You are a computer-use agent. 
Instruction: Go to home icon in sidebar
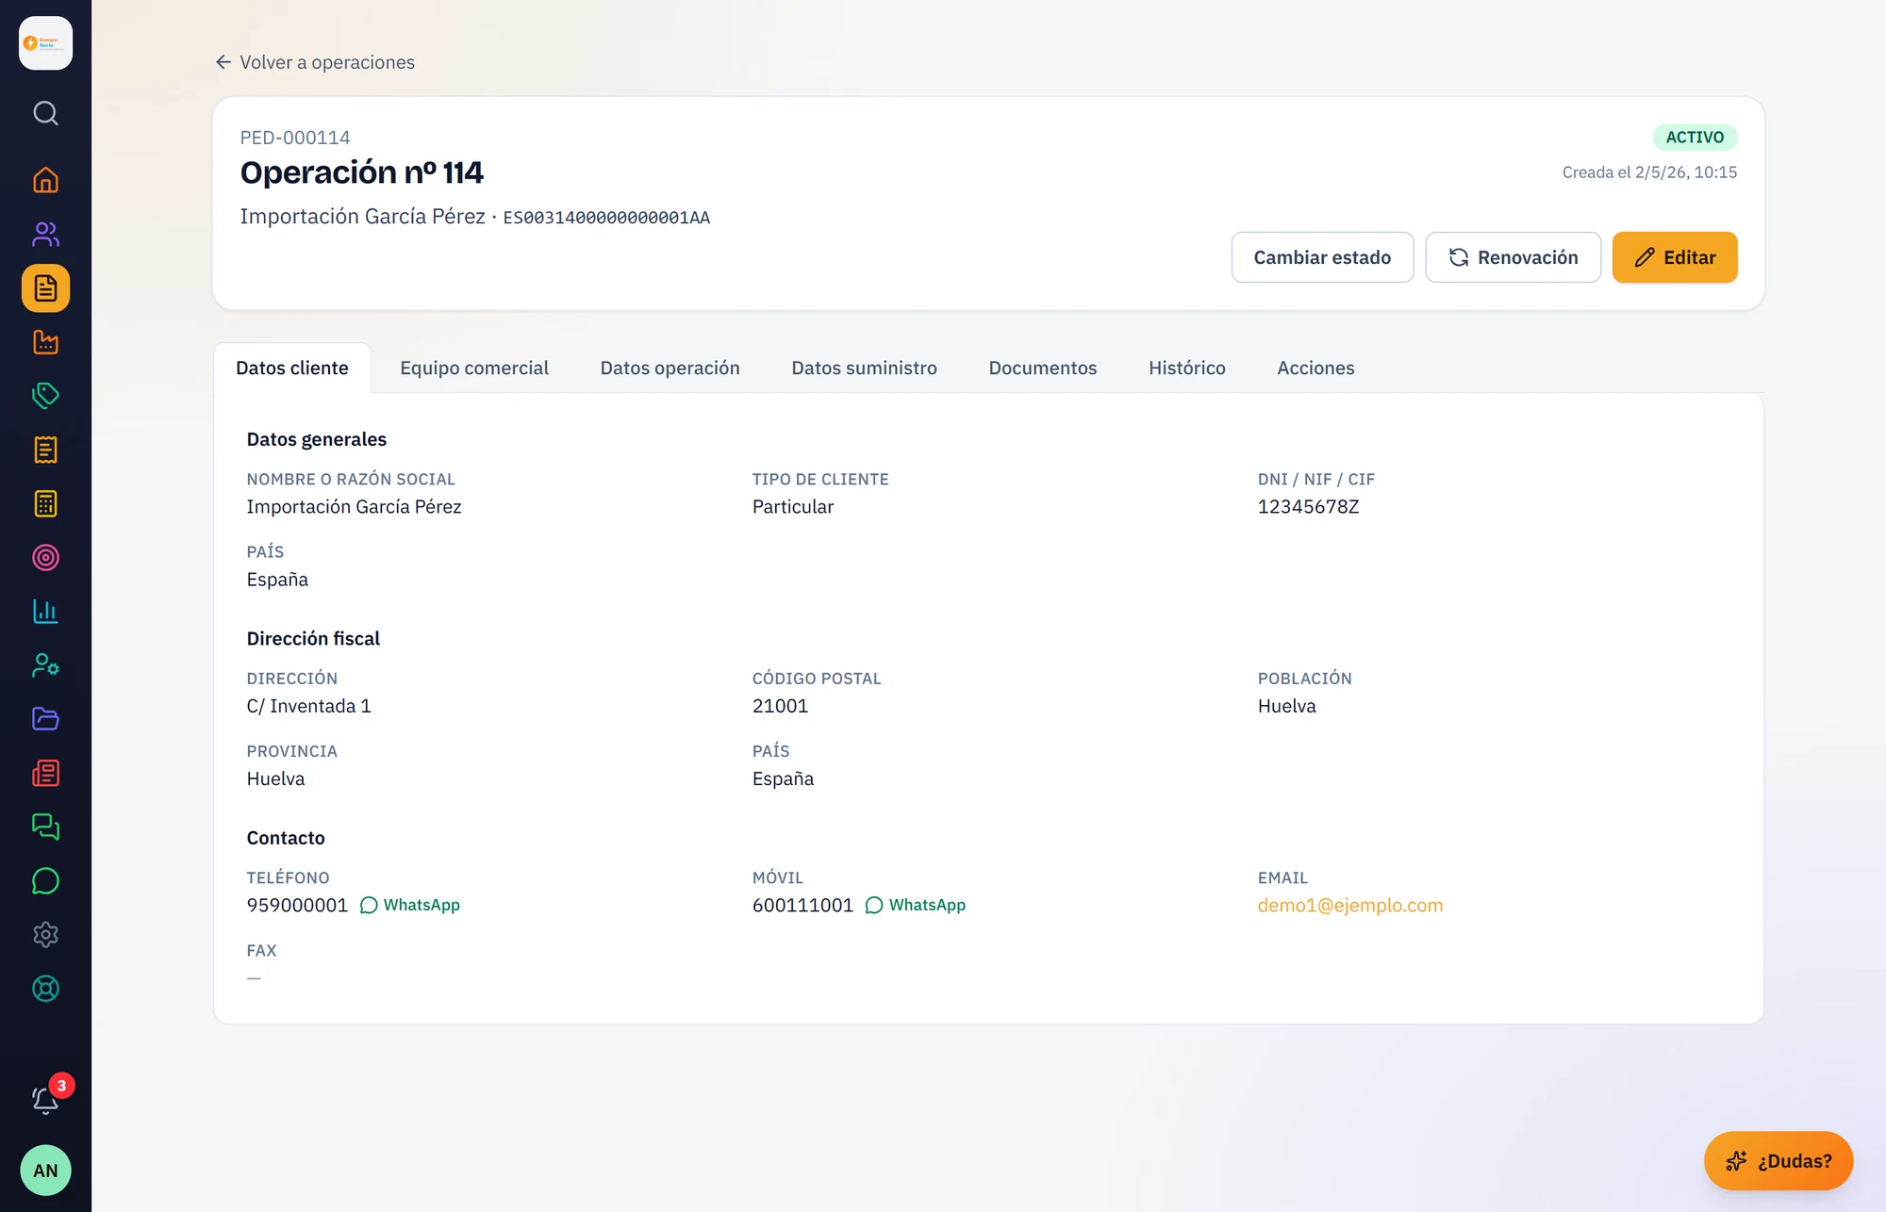[x=45, y=180]
